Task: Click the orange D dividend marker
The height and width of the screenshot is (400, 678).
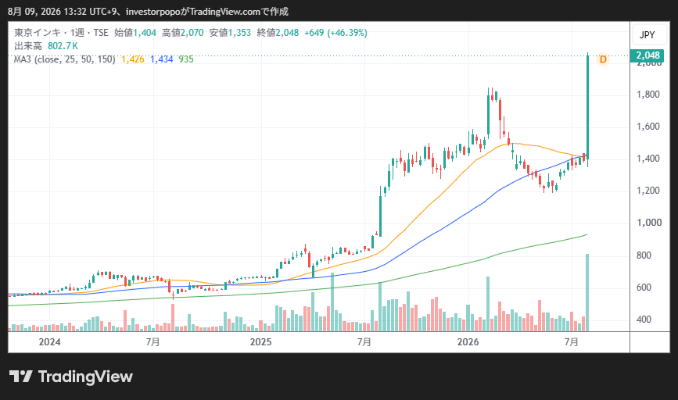Action: [x=603, y=59]
